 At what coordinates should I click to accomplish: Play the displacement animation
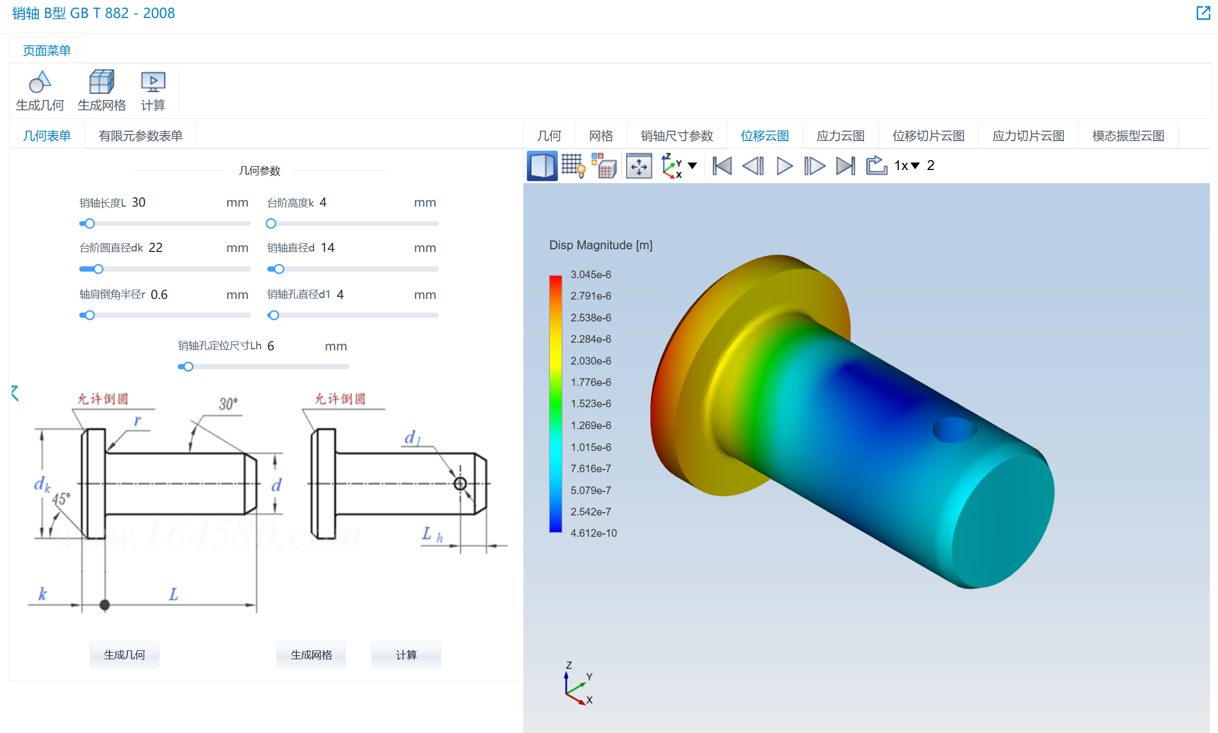pyautogui.click(x=784, y=166)
